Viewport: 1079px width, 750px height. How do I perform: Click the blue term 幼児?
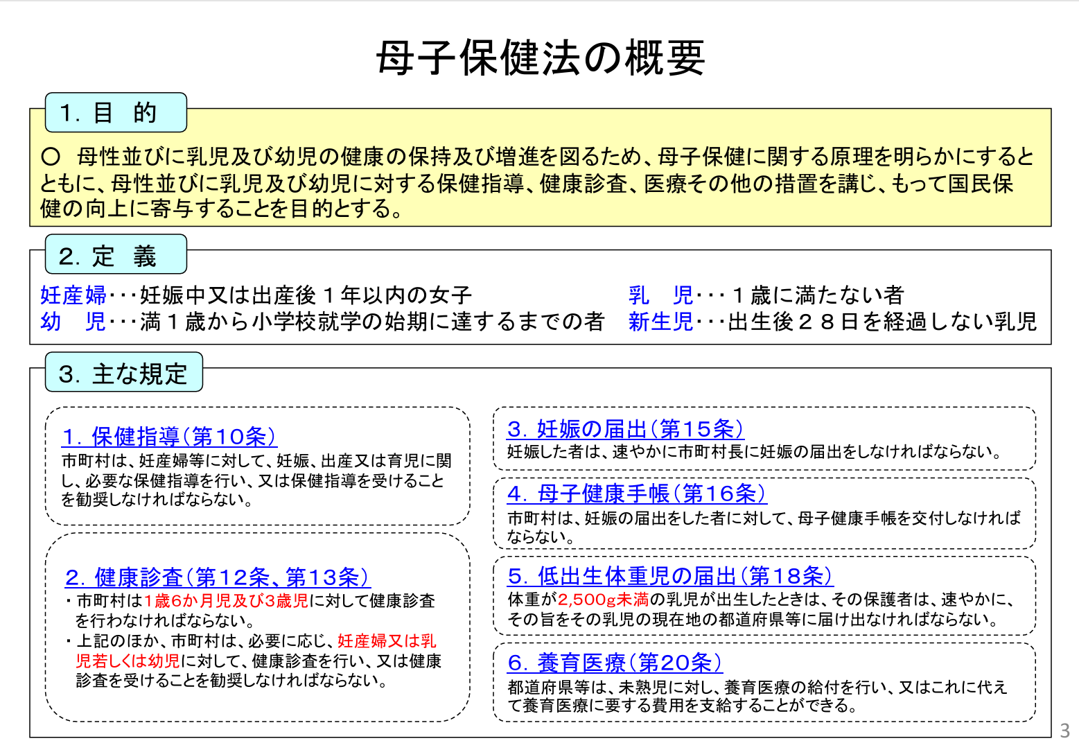pyautogui.click(x=73, y=322)
